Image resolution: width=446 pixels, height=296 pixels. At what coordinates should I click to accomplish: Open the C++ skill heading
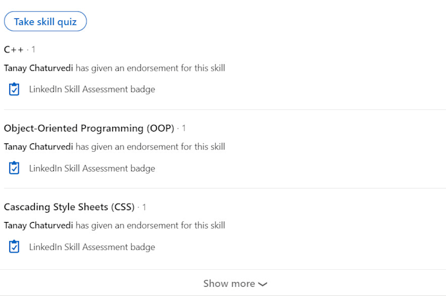tap(14, 50)
